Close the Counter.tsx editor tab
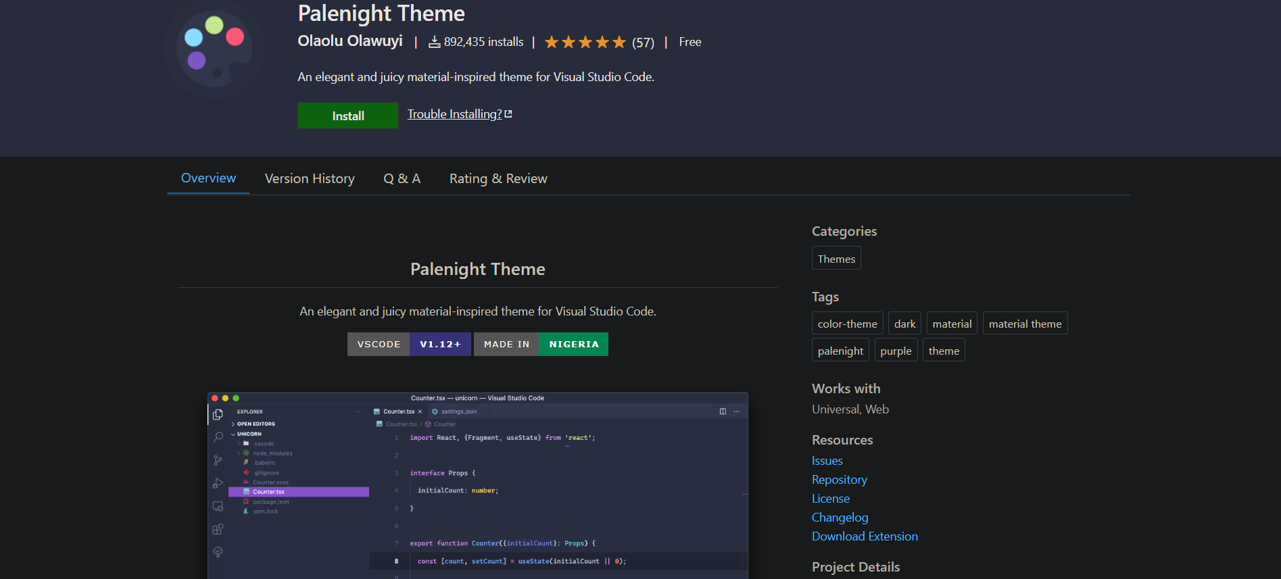This screenshot has height=579, width=1281. pos(420,411)
